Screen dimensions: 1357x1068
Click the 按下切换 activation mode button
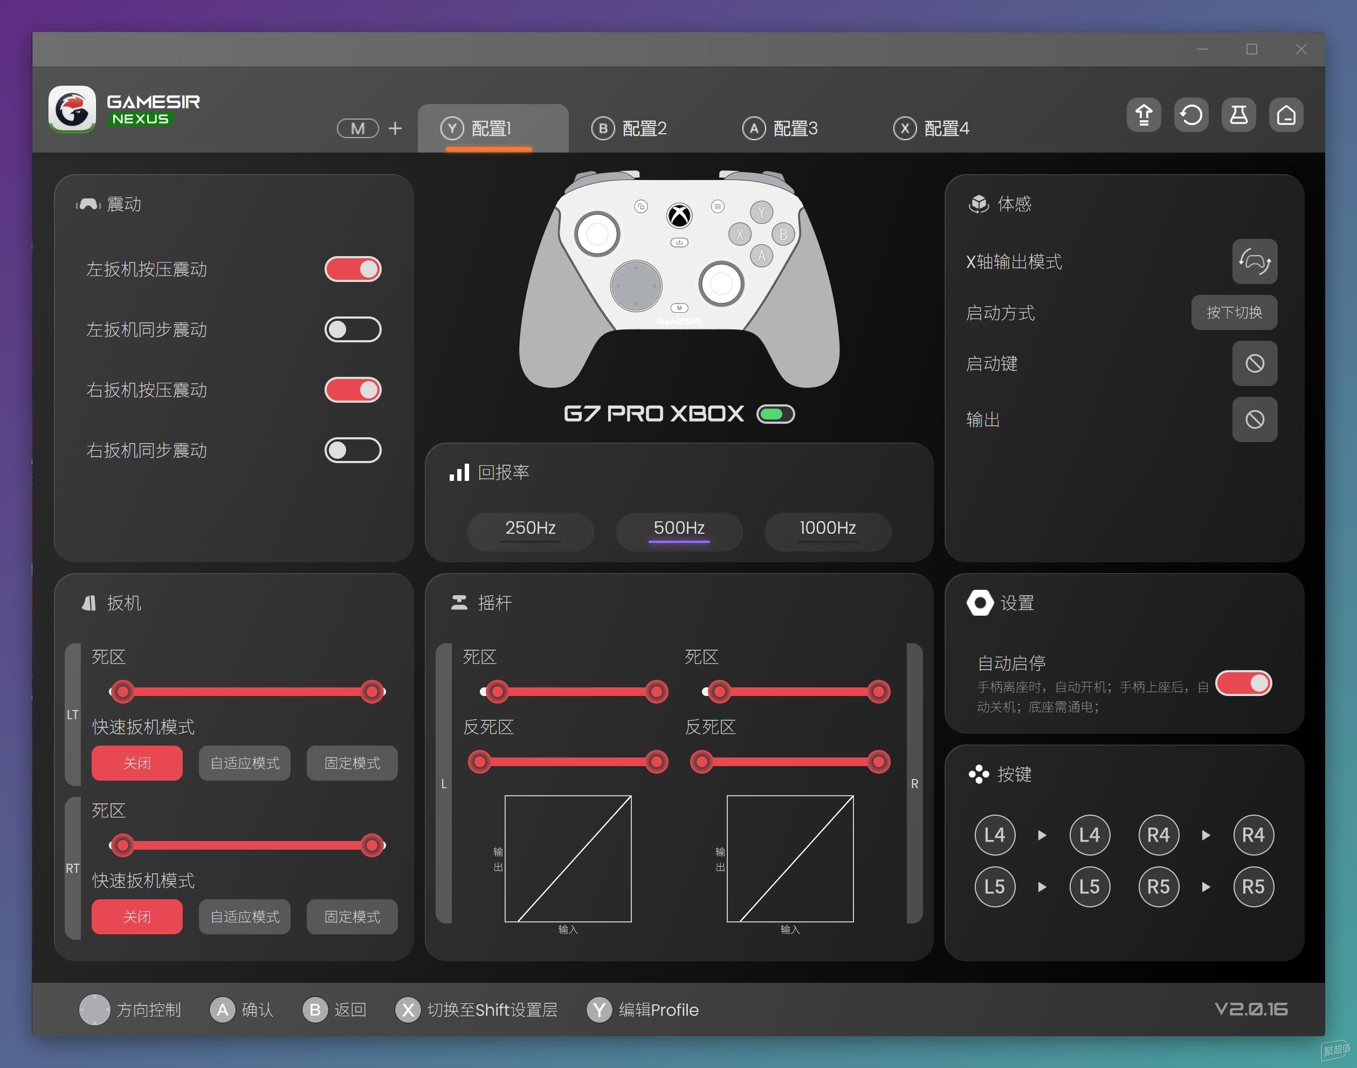[1234, 312]
